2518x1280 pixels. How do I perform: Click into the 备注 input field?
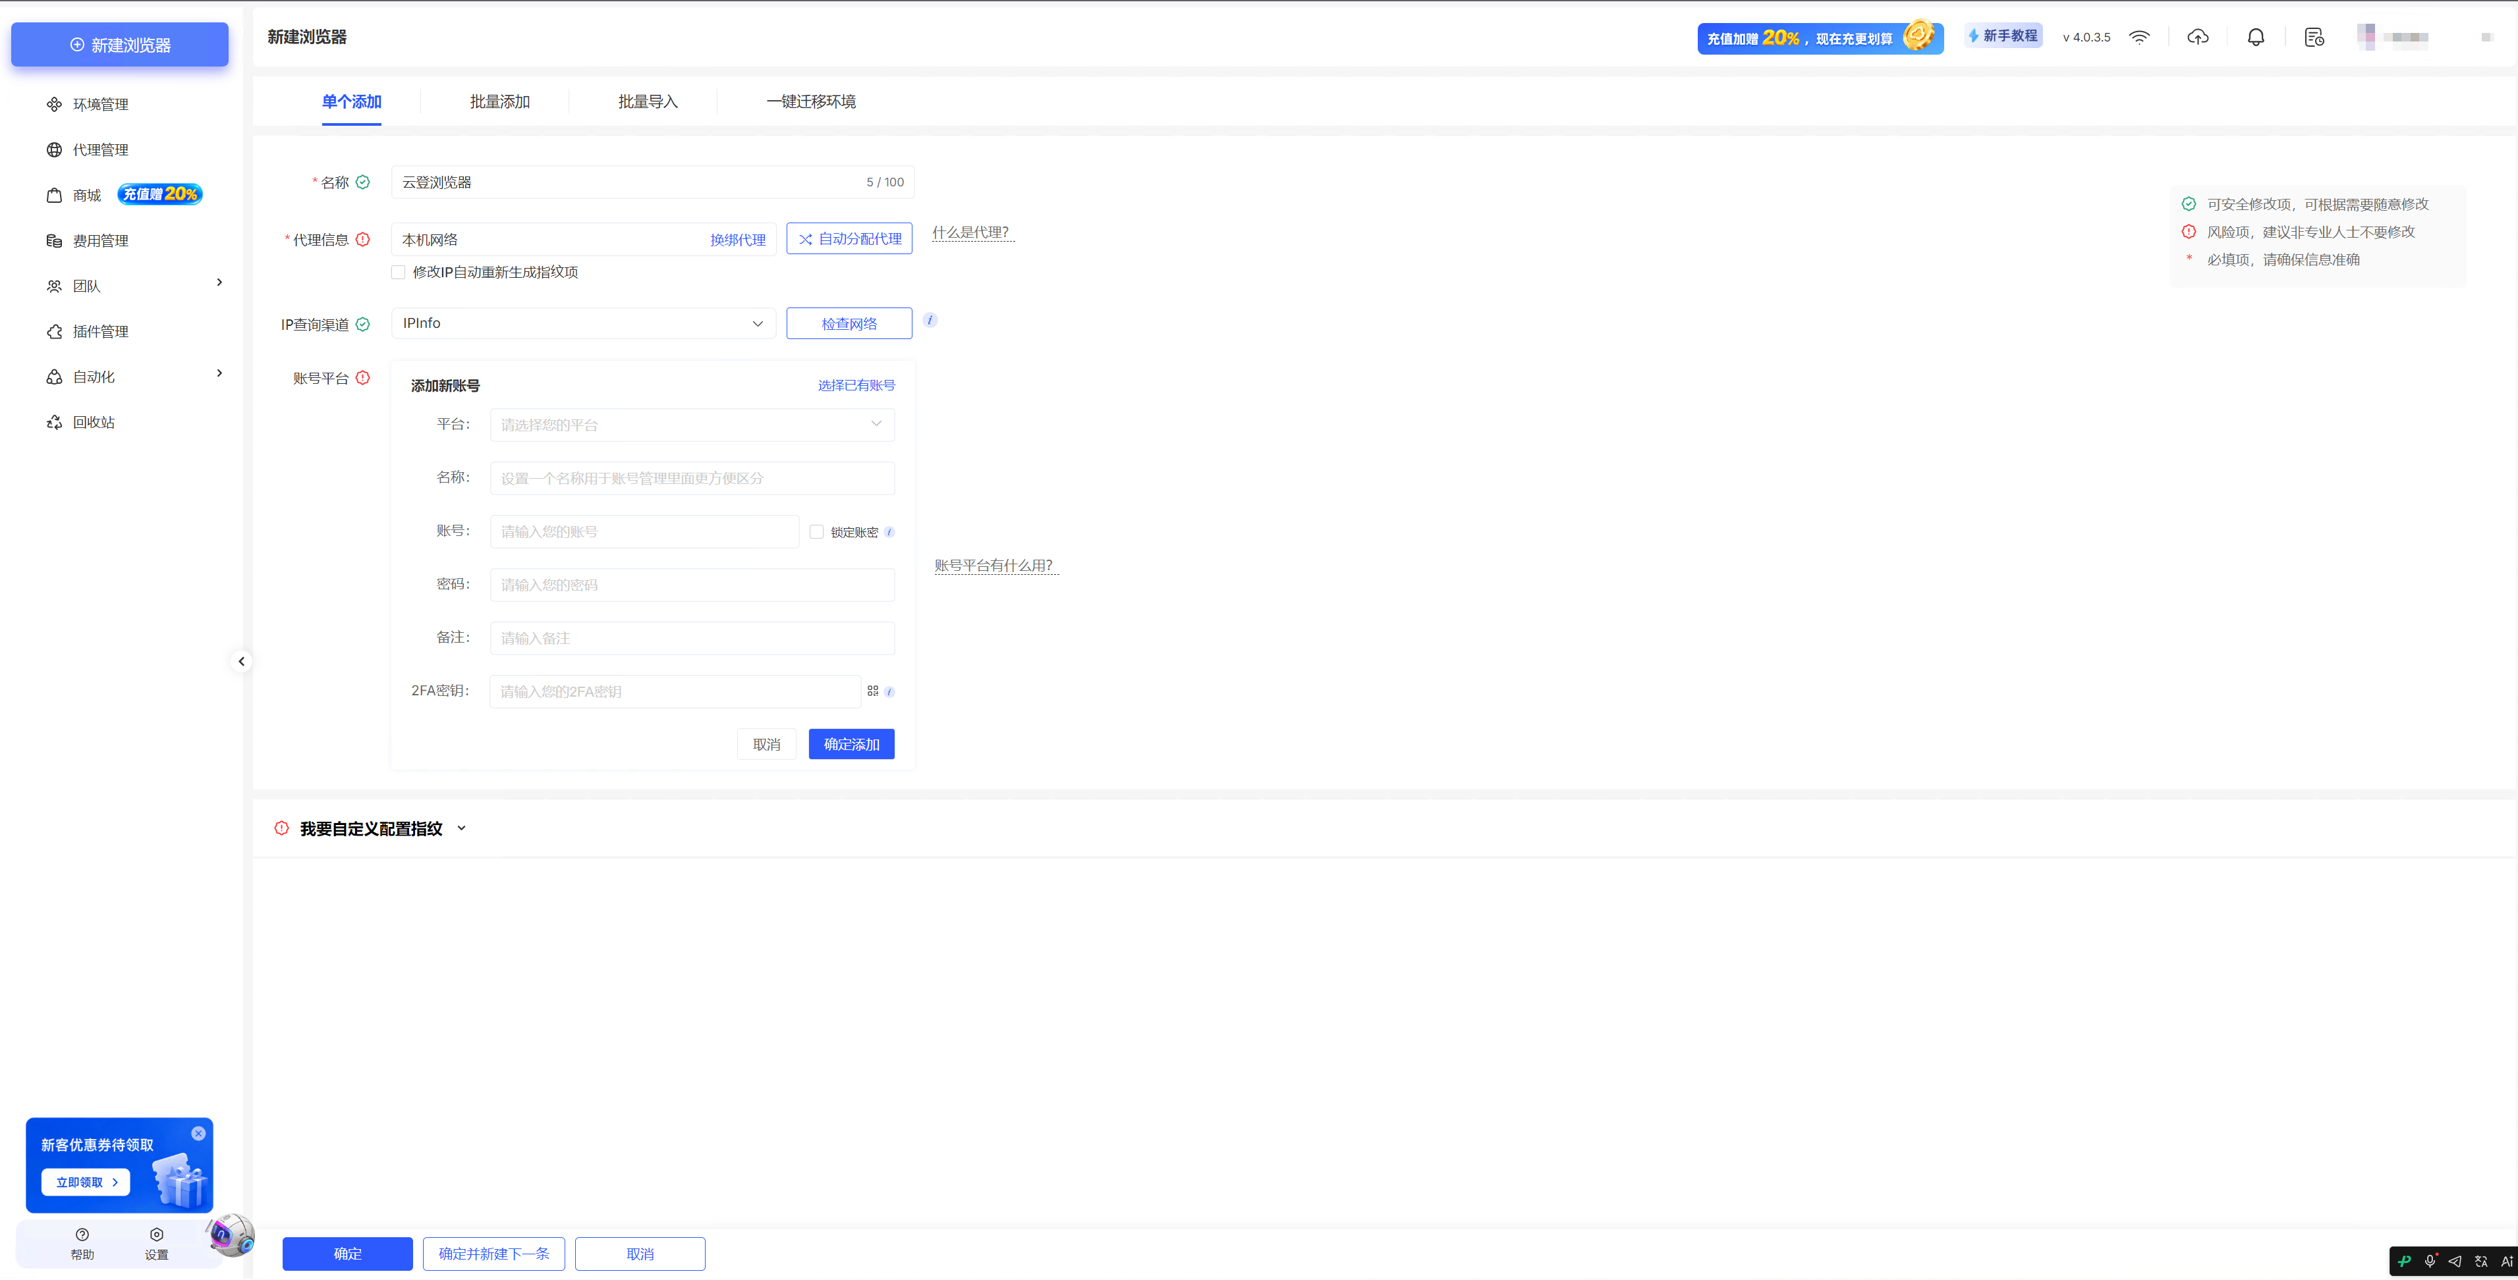(692, 638)
